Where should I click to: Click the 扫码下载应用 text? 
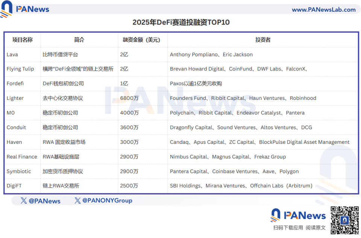click(x=288, y=227)
